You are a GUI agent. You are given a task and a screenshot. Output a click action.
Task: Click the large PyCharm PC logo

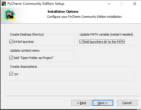click(x=10, y=15)
